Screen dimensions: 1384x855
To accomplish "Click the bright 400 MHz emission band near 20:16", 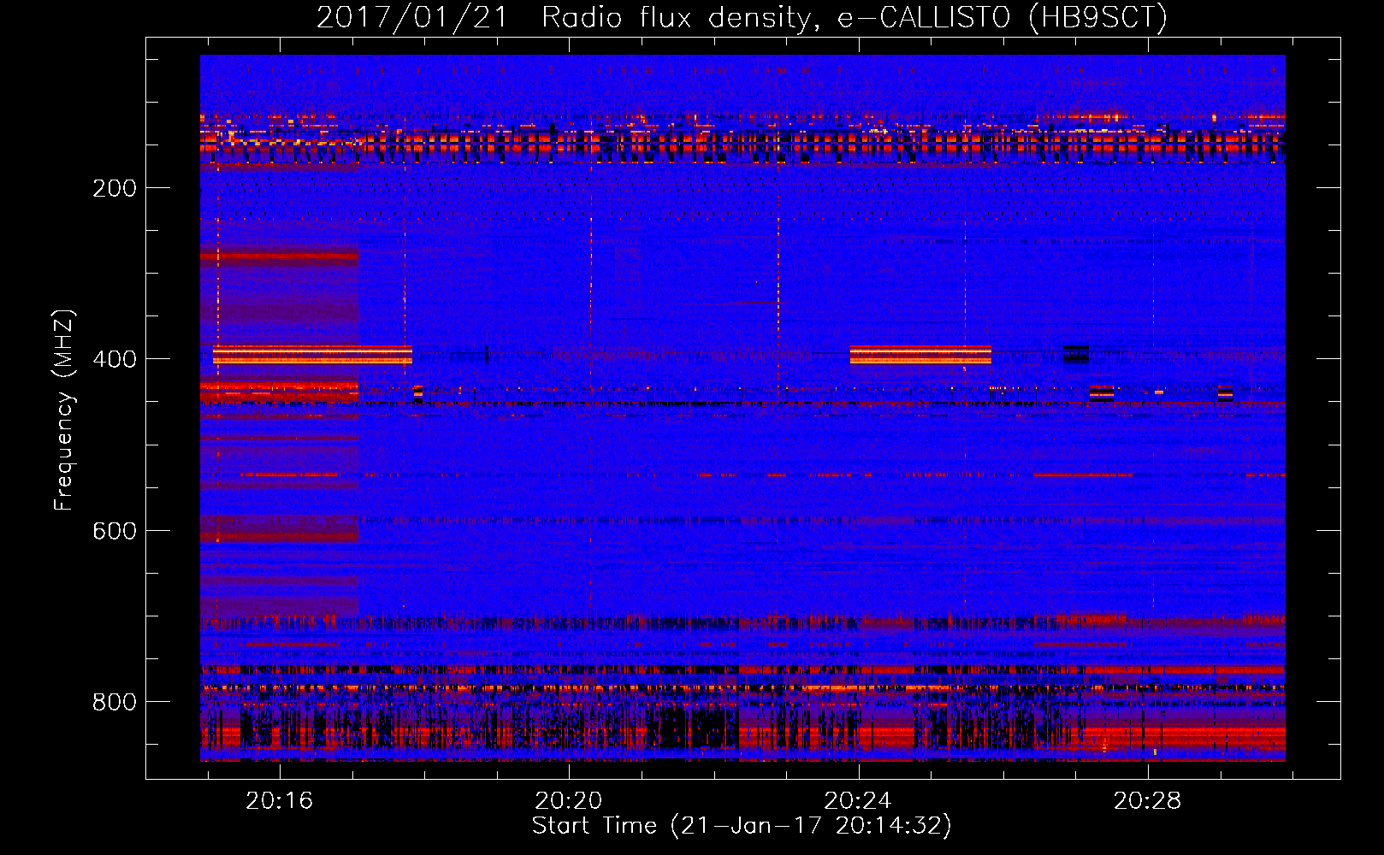I will [312, 355].
